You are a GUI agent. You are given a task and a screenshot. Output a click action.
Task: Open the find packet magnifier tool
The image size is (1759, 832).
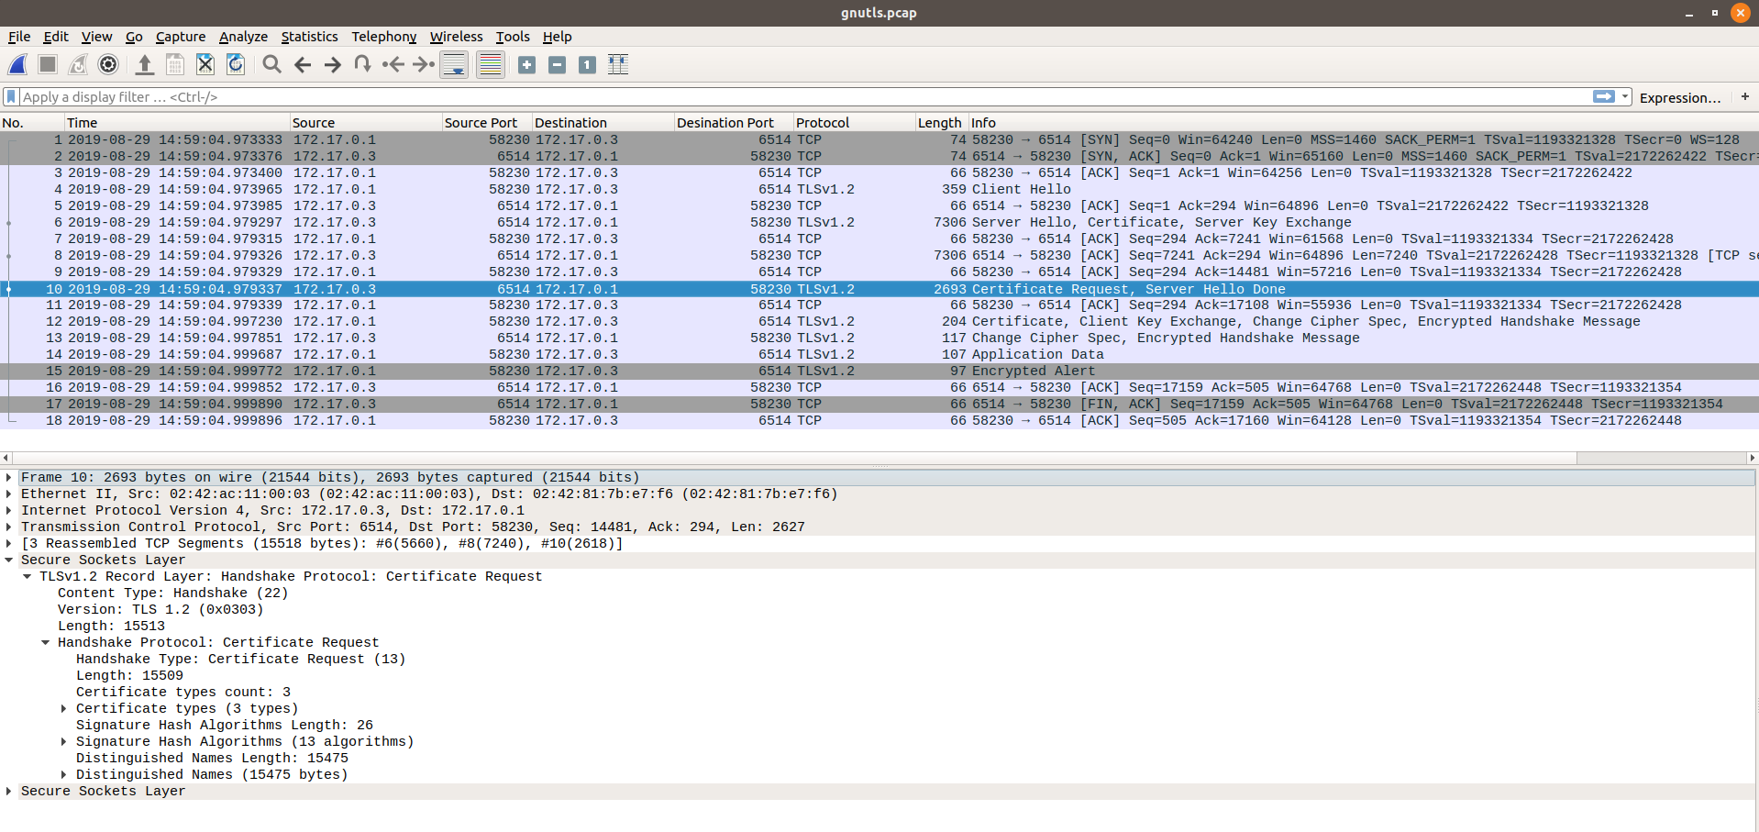271,64
